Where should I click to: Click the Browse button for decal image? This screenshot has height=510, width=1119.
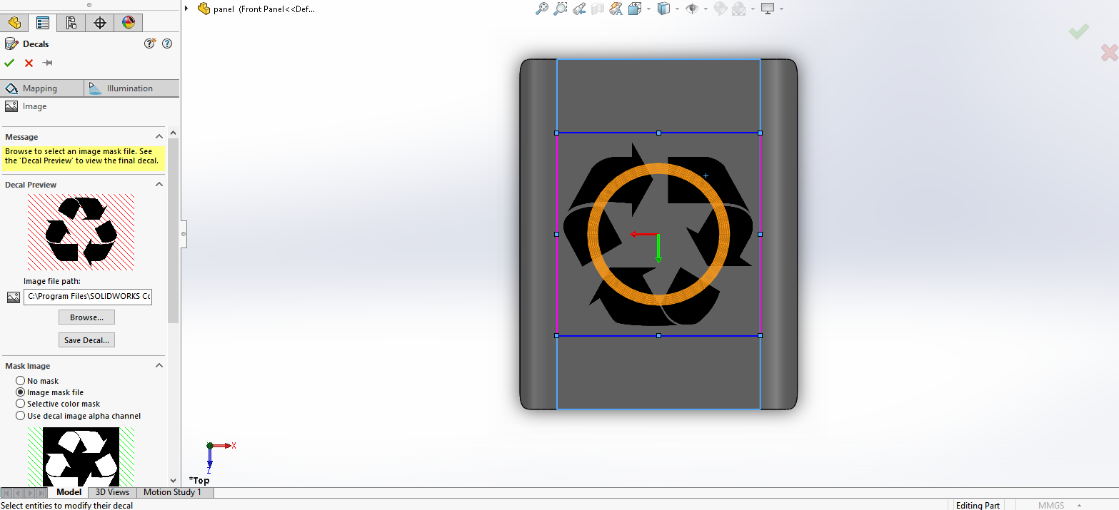click(x=86, y=317)
